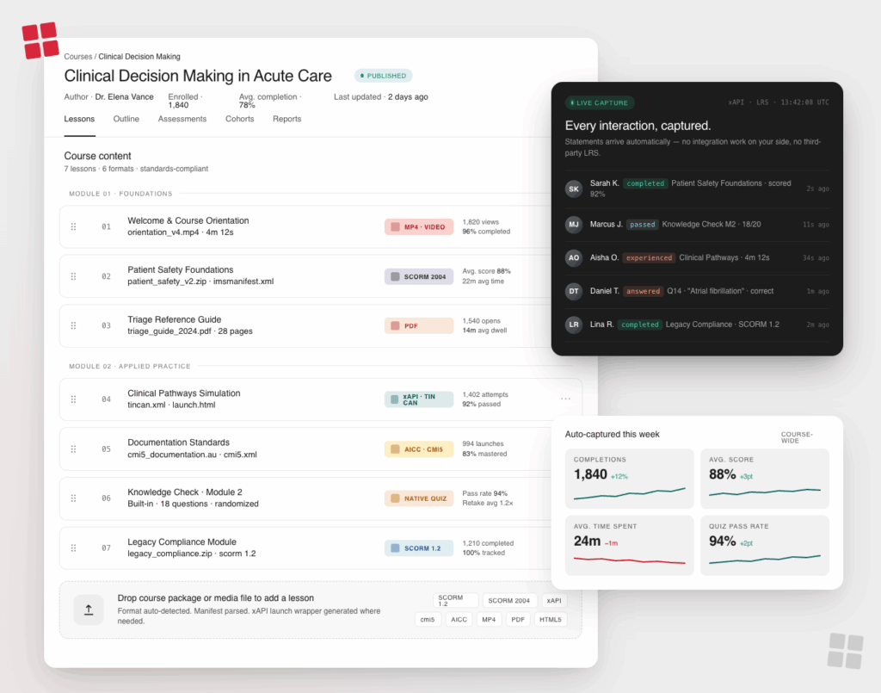Click drag handle for Knowledge Check Module 2
The width and height of the screenshot is (881, 693).
[74, 498]
